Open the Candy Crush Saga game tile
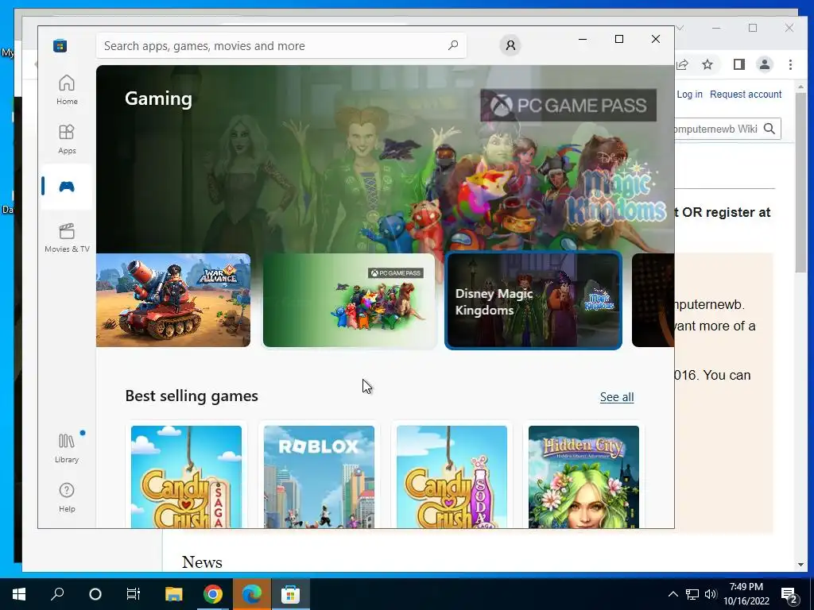 coord(186,477)
